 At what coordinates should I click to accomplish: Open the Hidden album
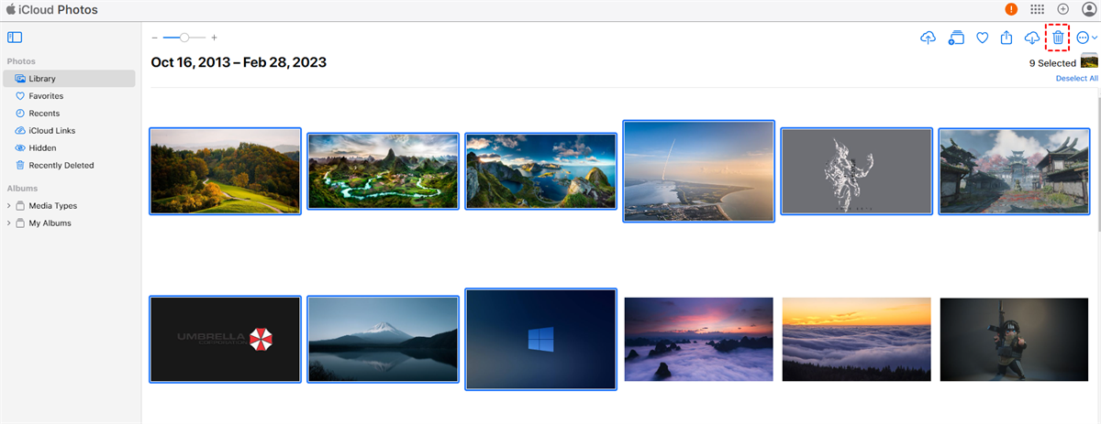tap(70, 148)
